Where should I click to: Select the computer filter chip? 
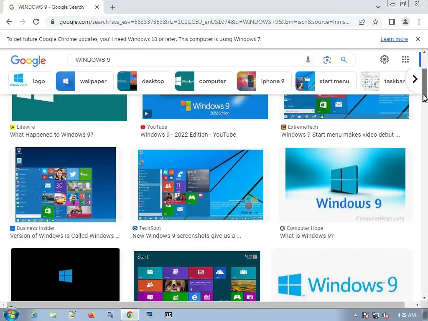tap(204, 81)
